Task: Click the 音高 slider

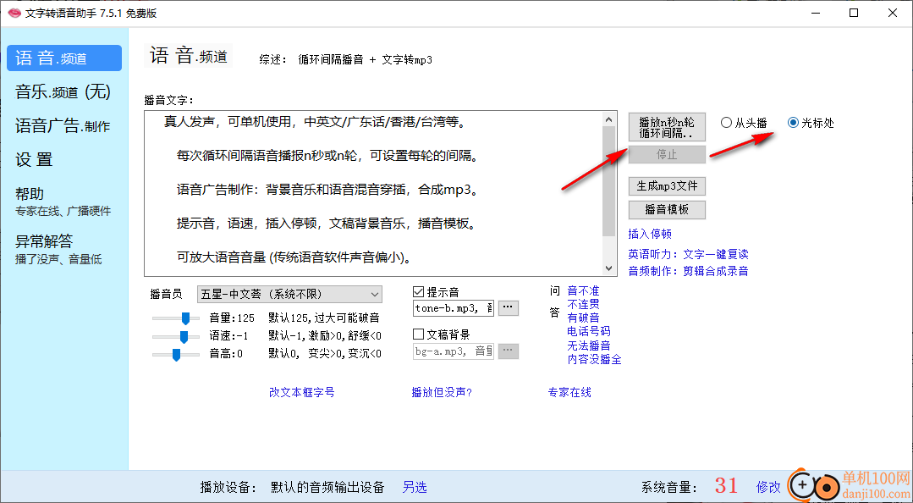Action: click(x=176, y=354)
